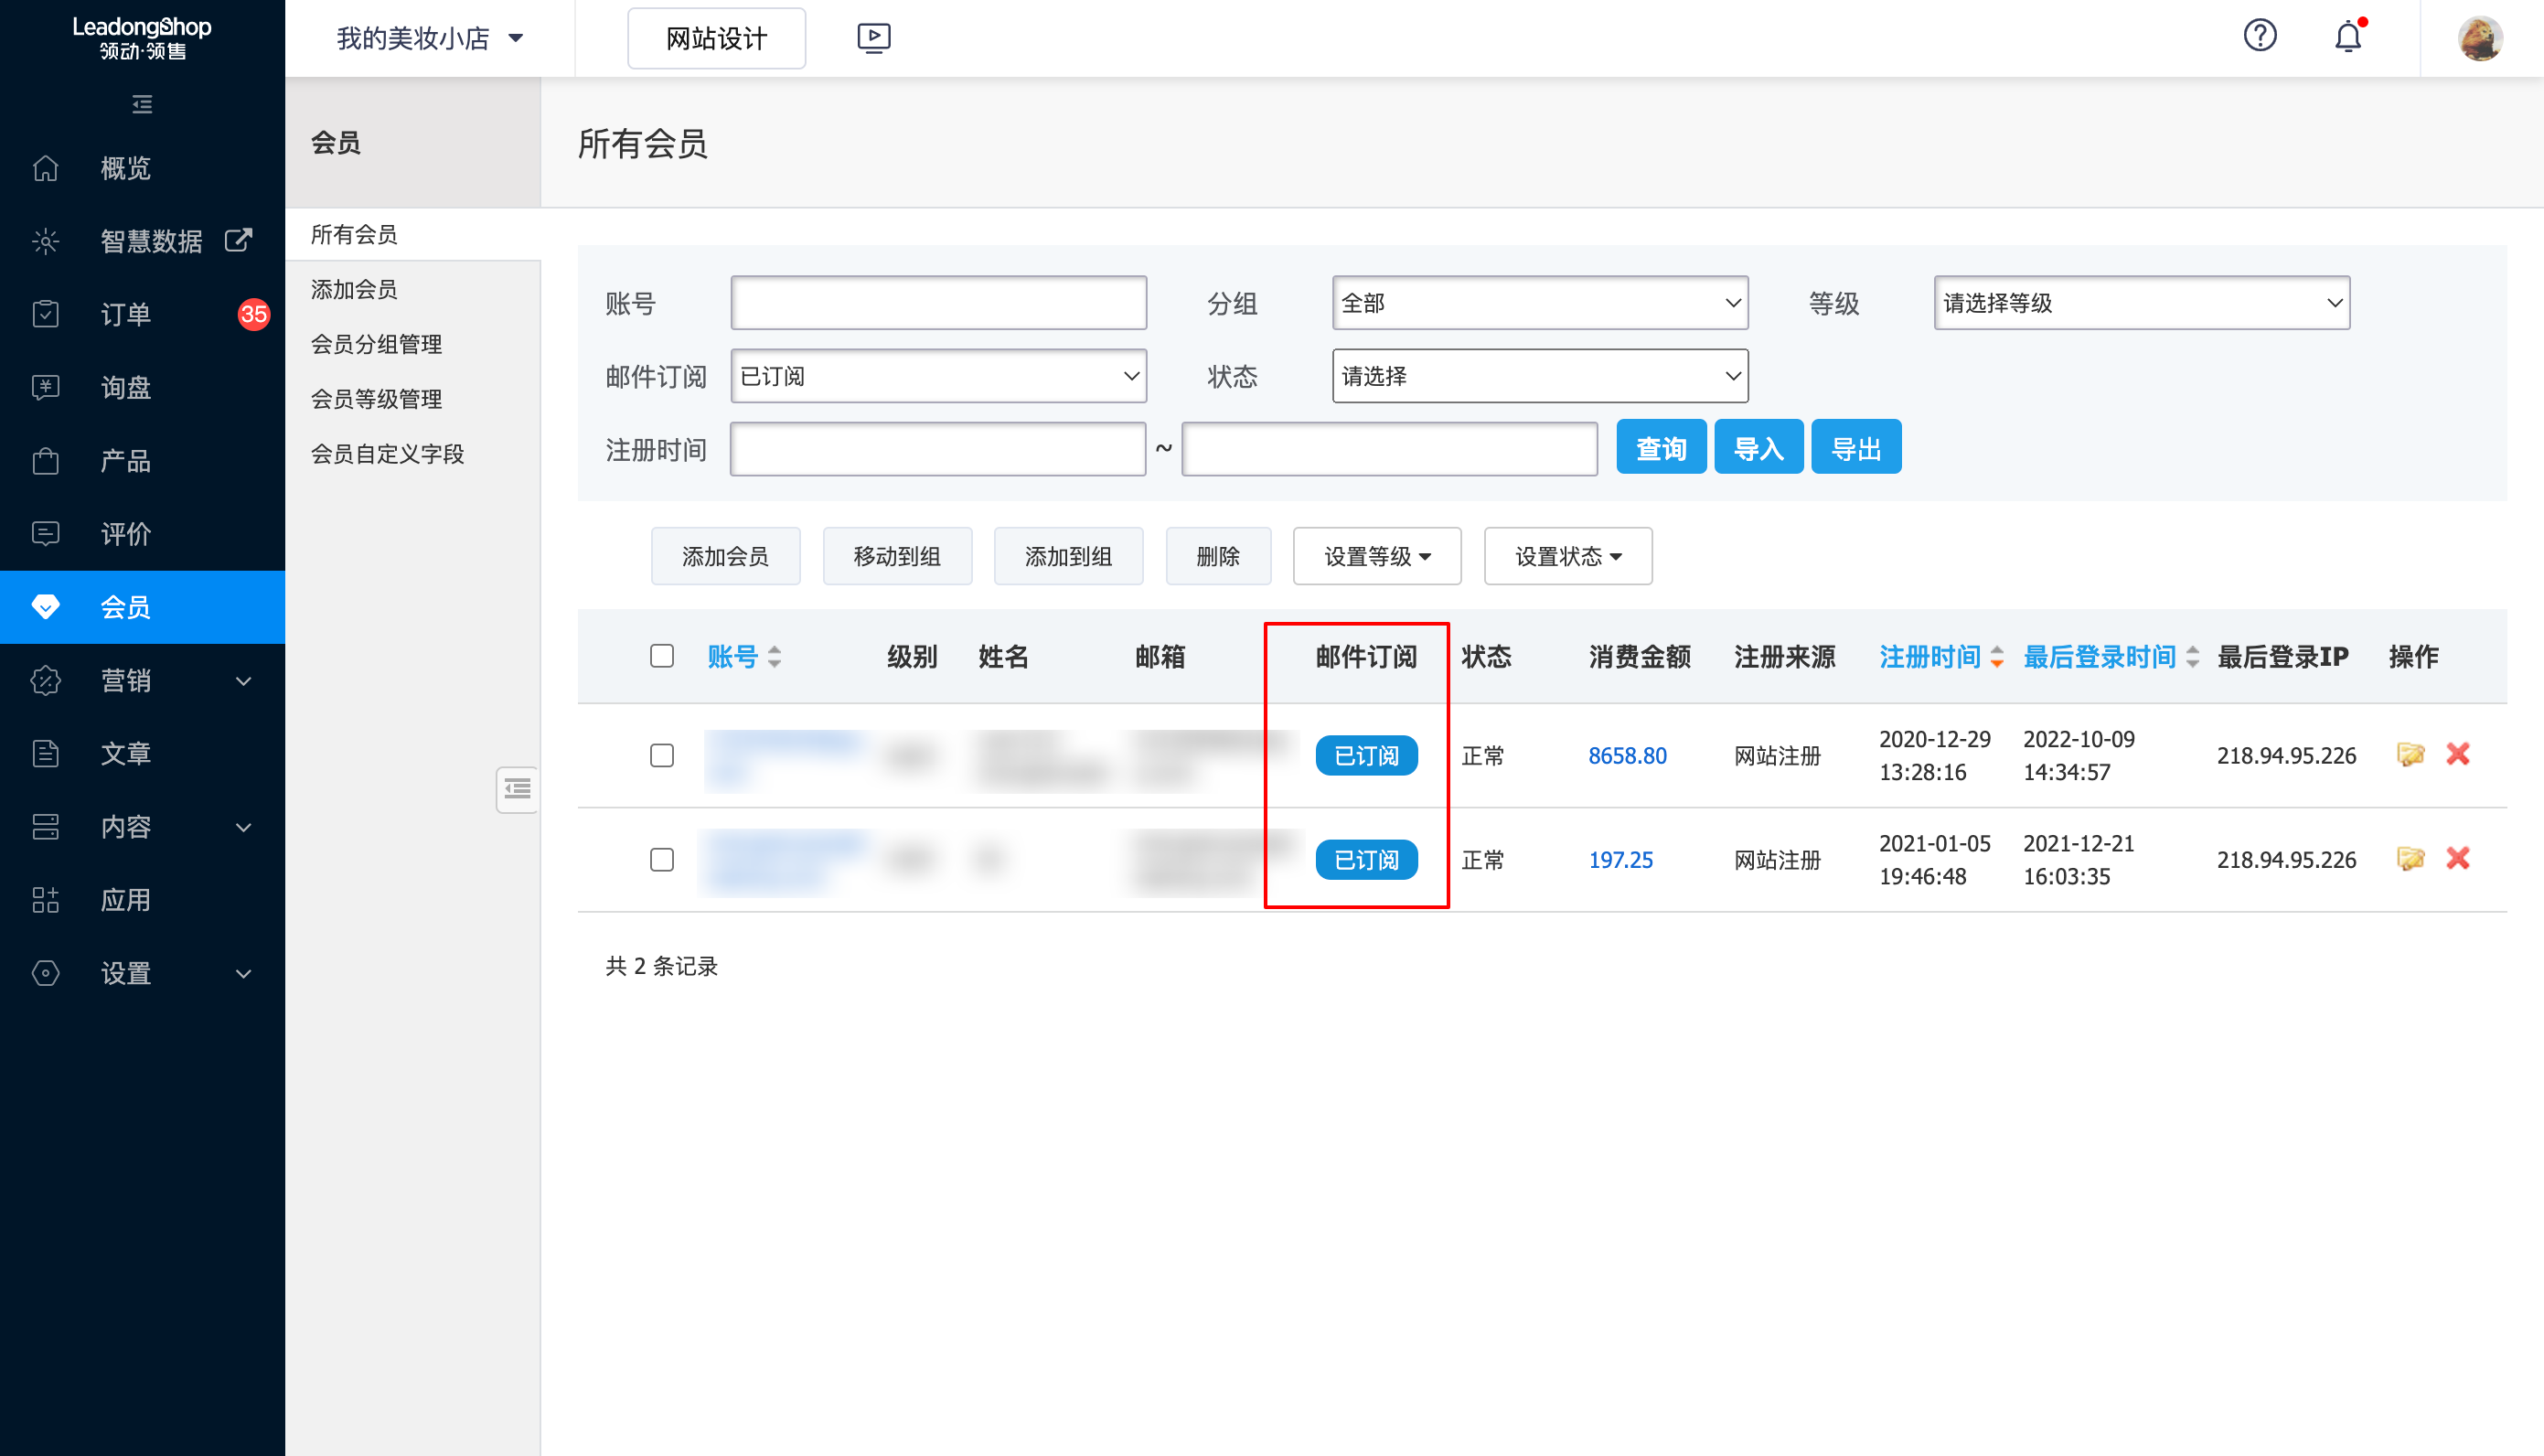Screen dimensions: 2544x1456
Task: Open the folder operation icon on second member row
Action: 2411,859
